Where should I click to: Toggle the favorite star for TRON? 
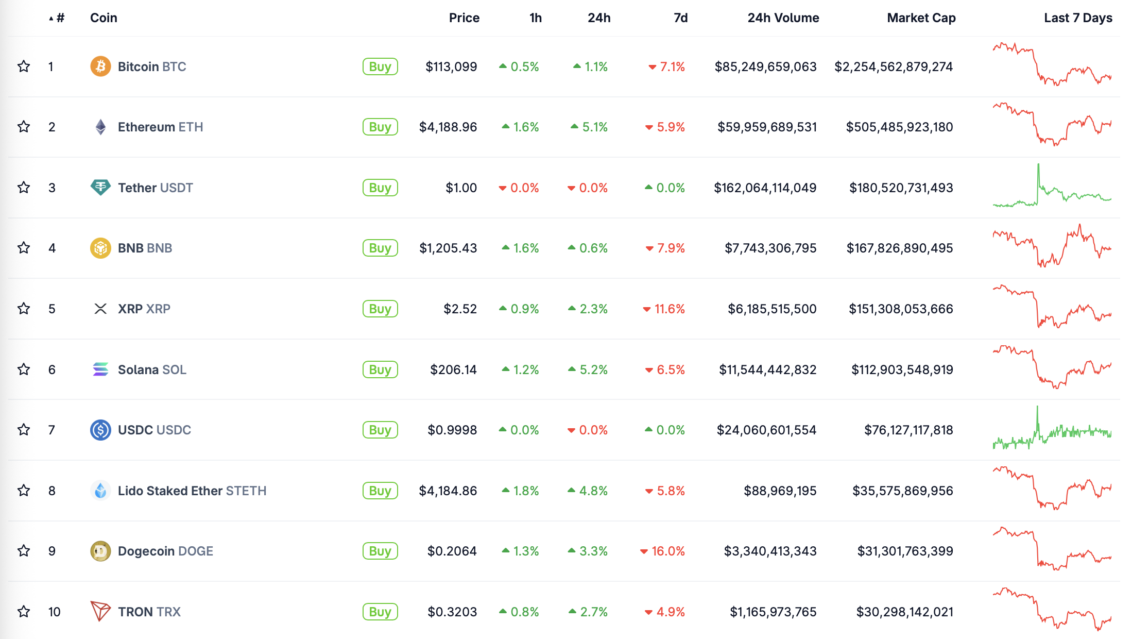tap(24, 612)
